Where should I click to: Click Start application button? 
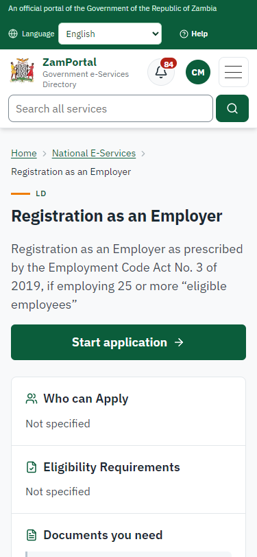click(129, 342)
